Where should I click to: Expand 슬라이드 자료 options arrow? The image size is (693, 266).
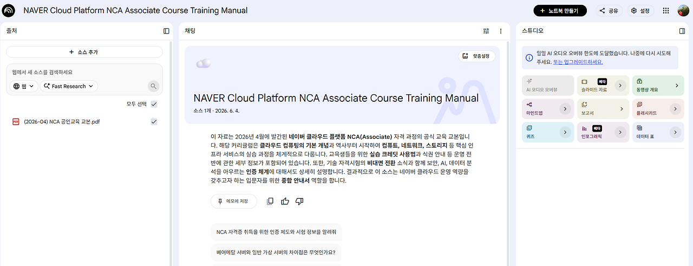point(620,85)
